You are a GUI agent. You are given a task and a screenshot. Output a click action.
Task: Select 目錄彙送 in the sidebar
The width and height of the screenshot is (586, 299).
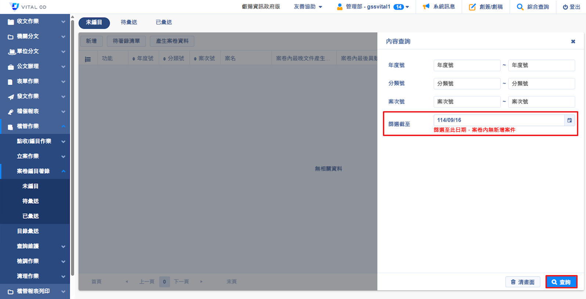[28, 231]
